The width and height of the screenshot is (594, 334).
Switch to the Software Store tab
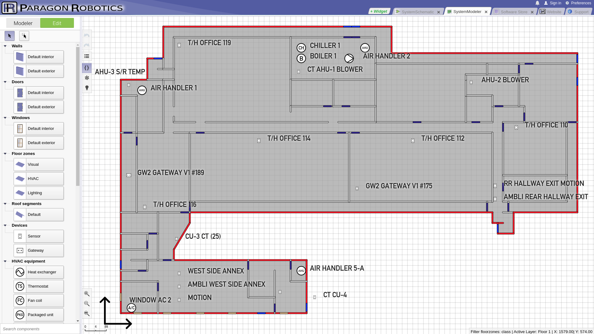pos(514,12)
